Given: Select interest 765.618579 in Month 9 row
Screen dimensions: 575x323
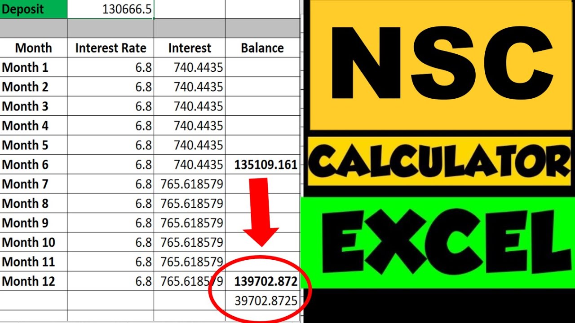Looking at the screenshot, I should (190, 223).
